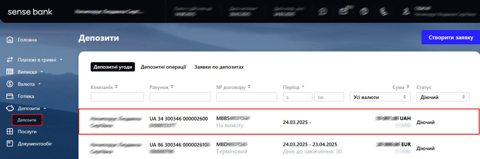Open the Усі валюти currency dropdown

(x=380, y=97)
